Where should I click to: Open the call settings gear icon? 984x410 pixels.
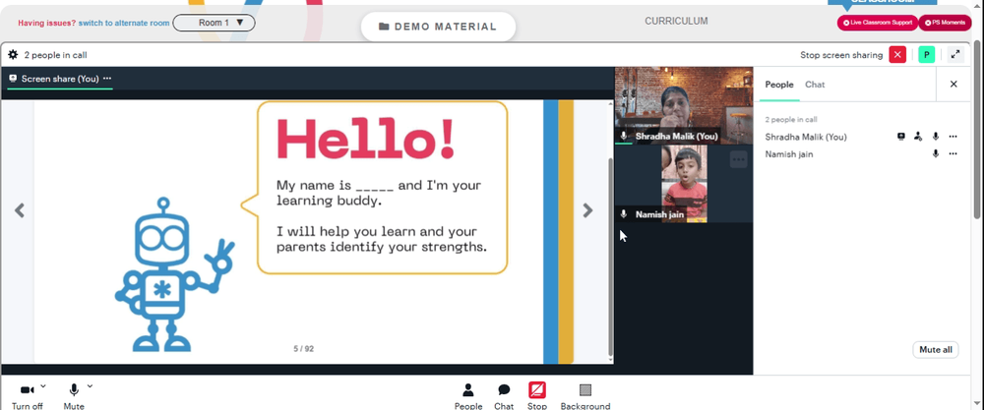[x=13, y=54]
